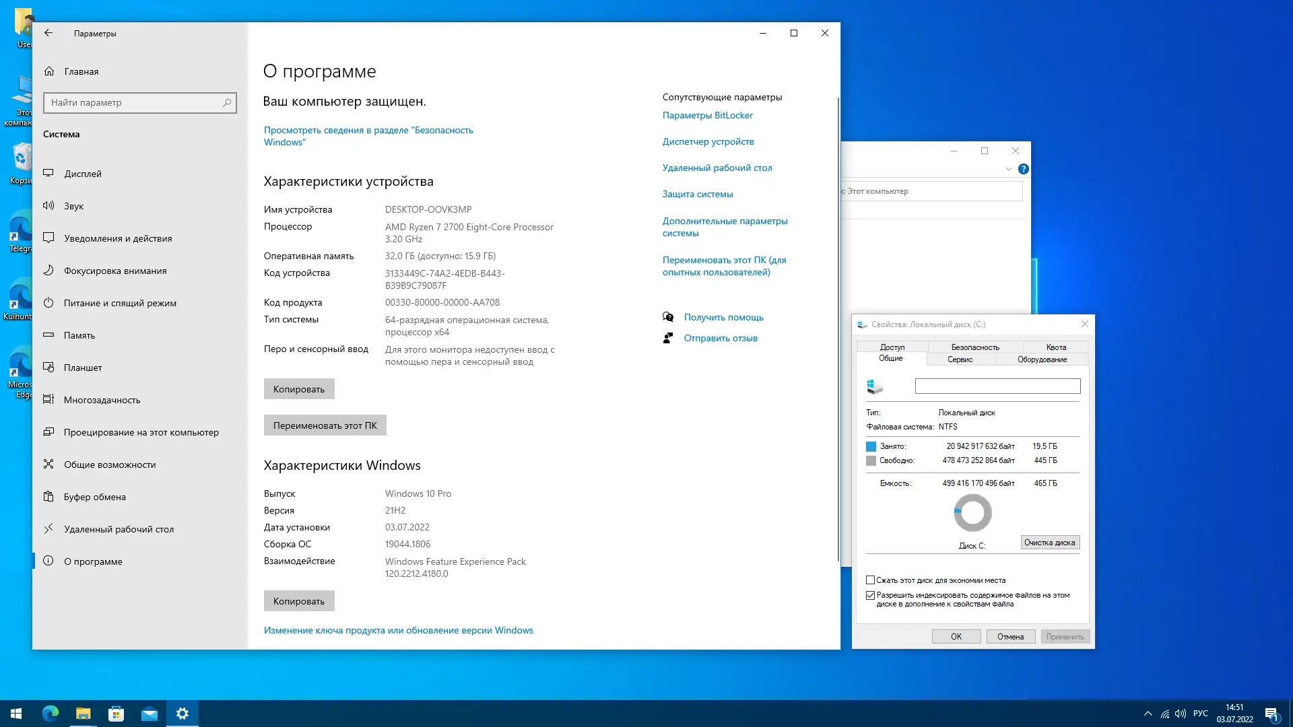Image resolution: width=1293 pixels, height=727 pixels.
Task: Click the Home icon in Settings sidebar
Action: click(49, 71)
